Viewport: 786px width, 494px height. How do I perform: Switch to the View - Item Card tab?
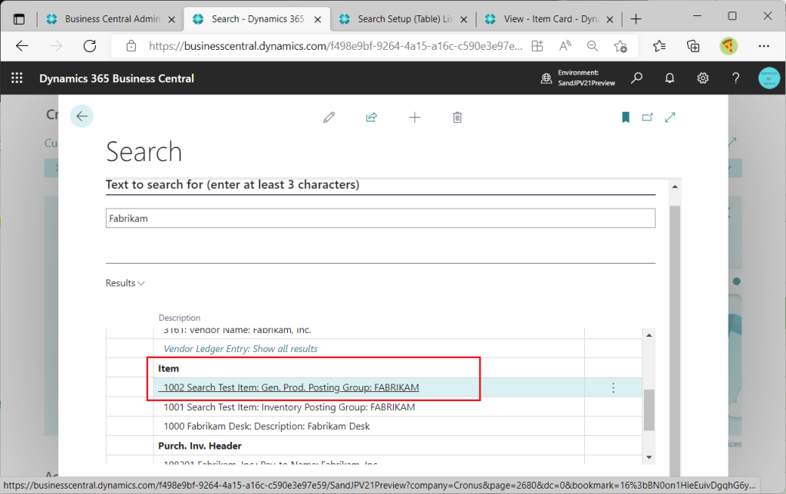coord(551,19)
